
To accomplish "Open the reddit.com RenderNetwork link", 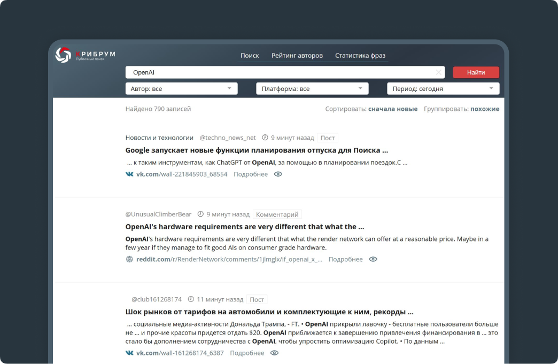I will tap(229, 259).
